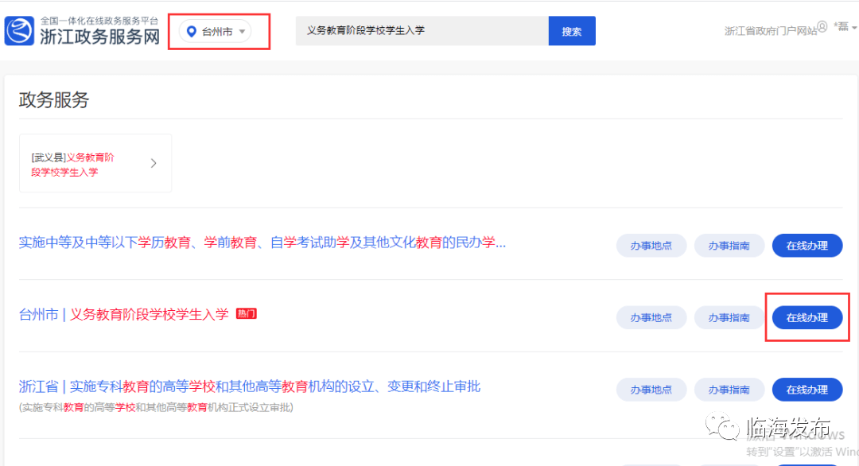This screenshot has width=859, height=466.
Task: Click the location pin icon beside 台州市
Action: pyautogui.click(x=192, y=32)
